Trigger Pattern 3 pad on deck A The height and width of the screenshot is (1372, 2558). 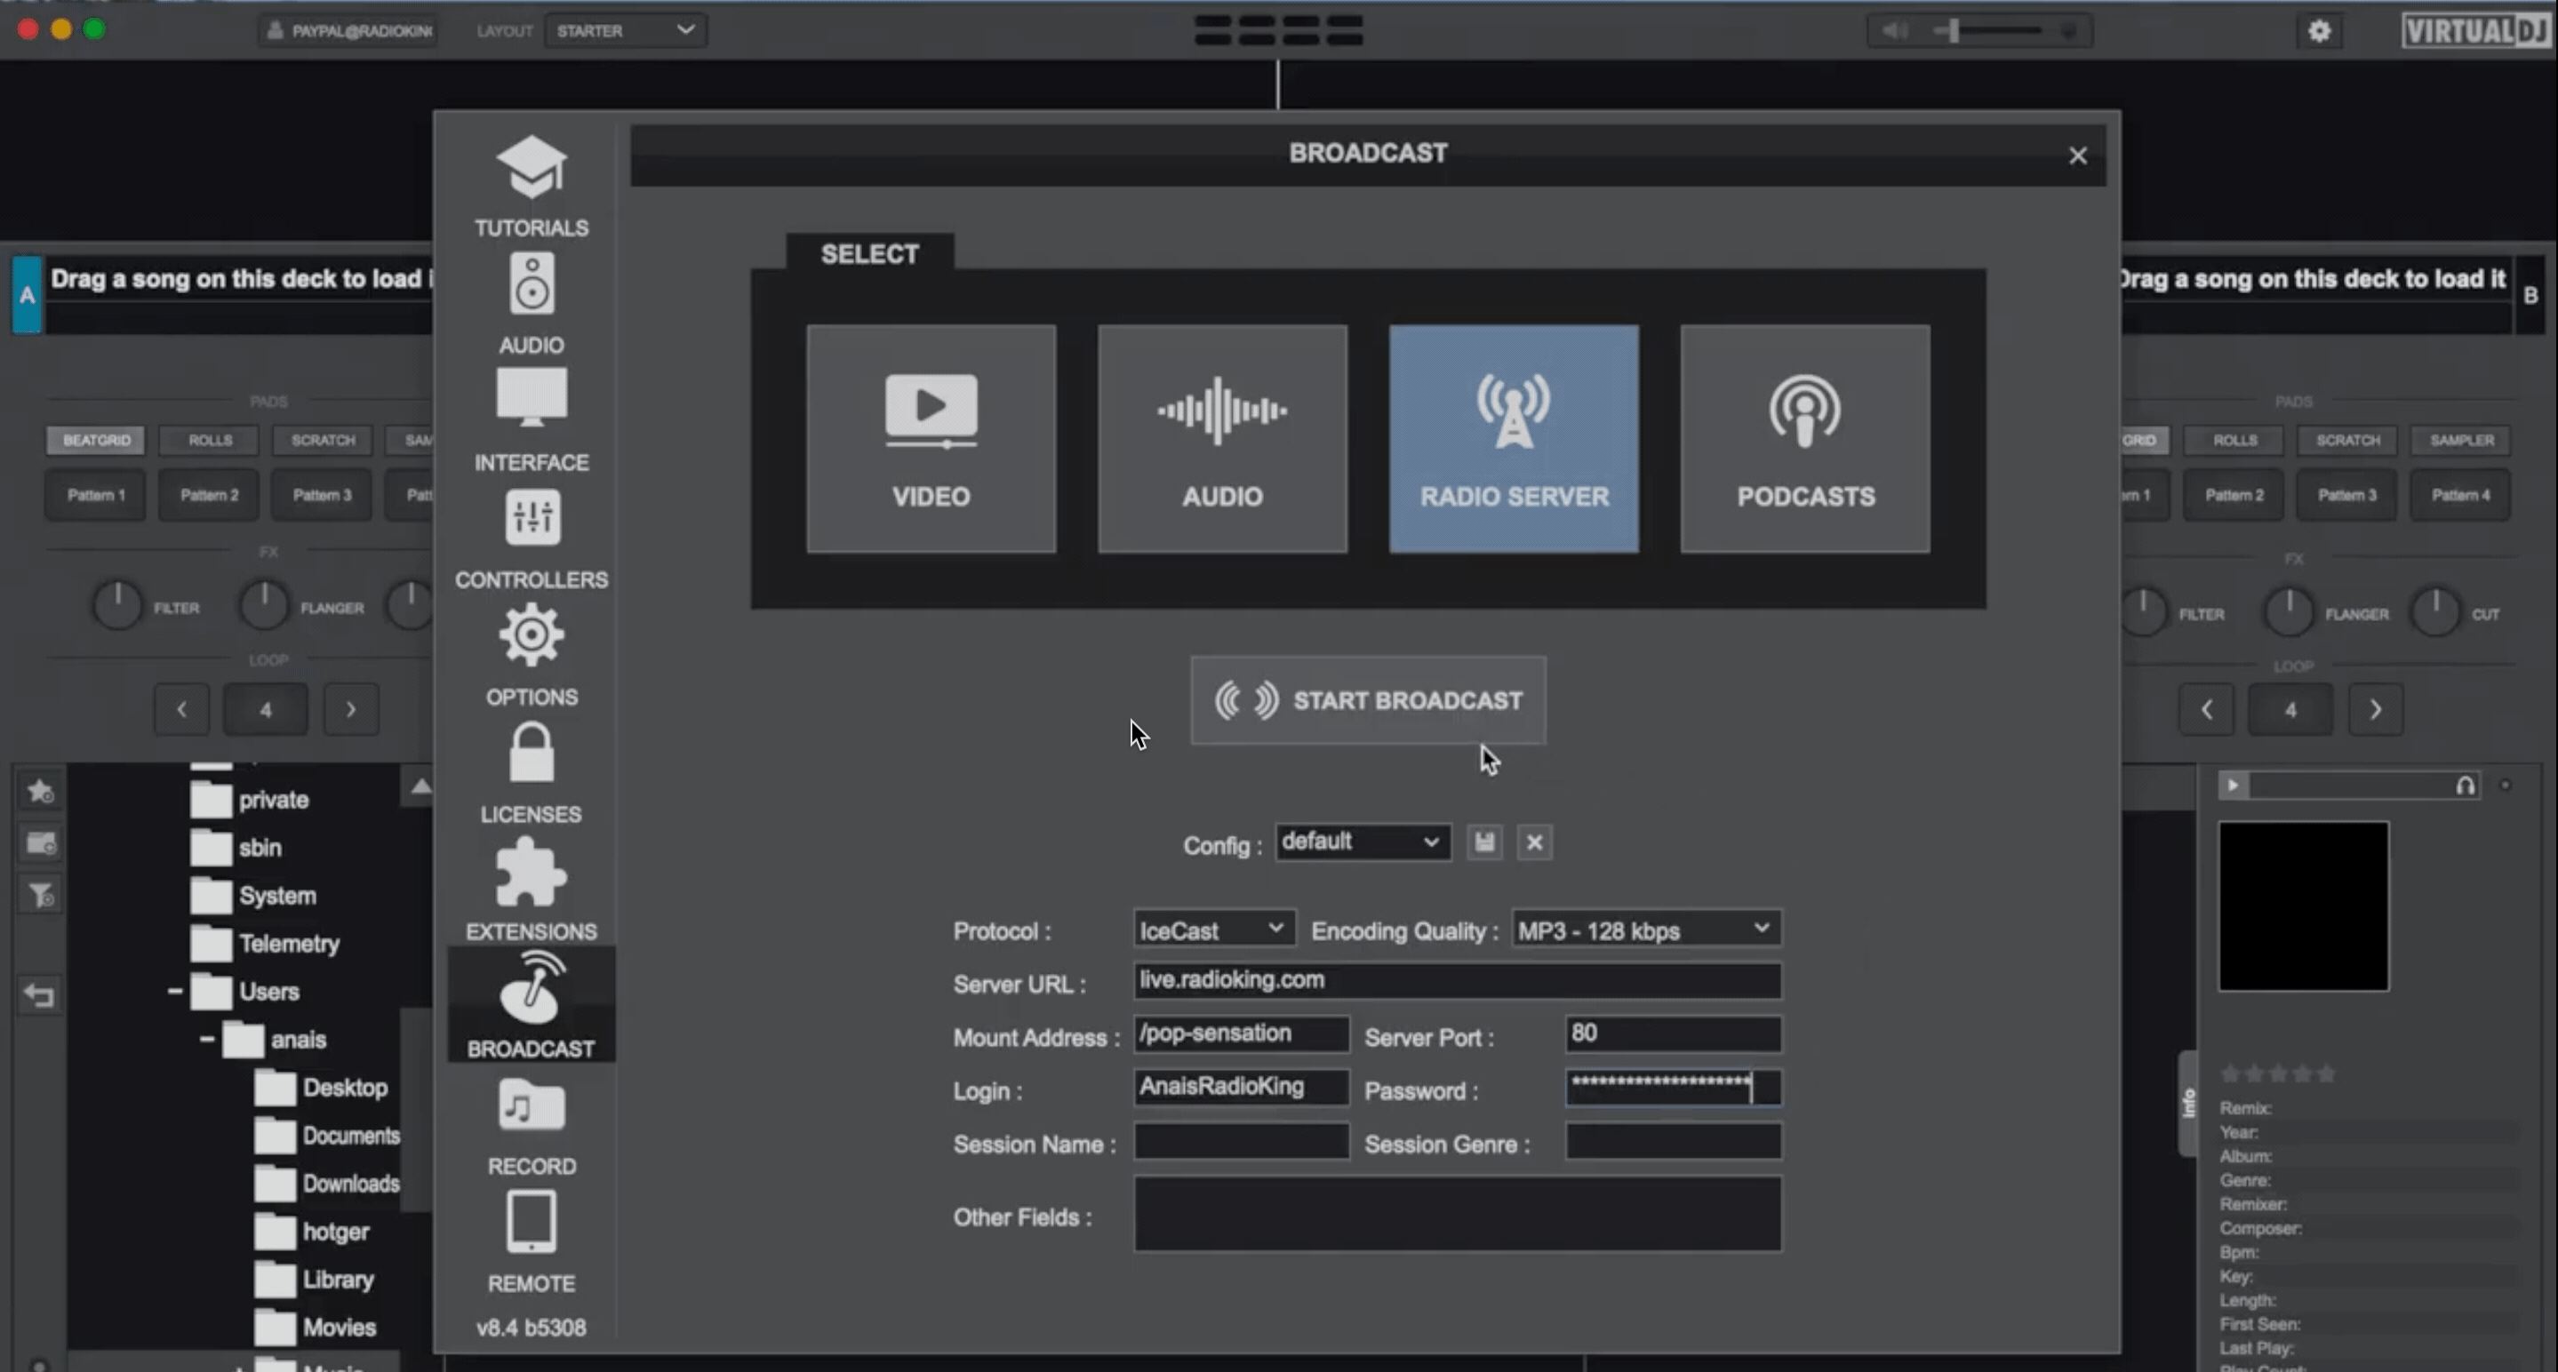point(323,494)
